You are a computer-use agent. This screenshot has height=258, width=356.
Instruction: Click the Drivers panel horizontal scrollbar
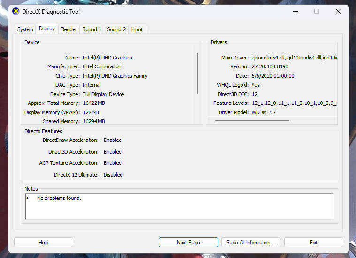(x=252, y=120)
